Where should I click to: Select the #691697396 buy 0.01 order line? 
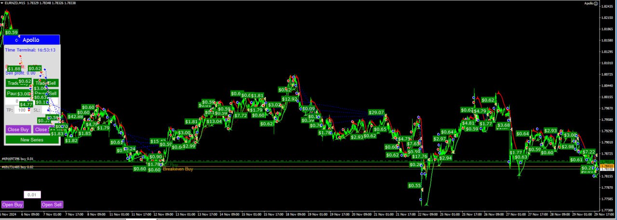coord(17,159)
